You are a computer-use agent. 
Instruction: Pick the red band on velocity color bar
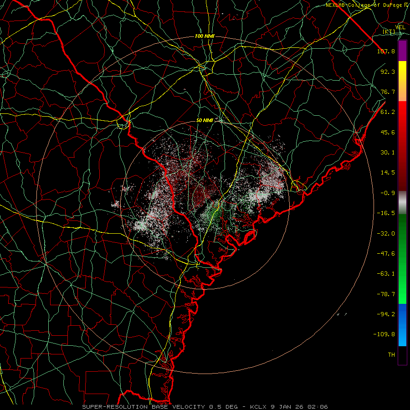point(402,146)
